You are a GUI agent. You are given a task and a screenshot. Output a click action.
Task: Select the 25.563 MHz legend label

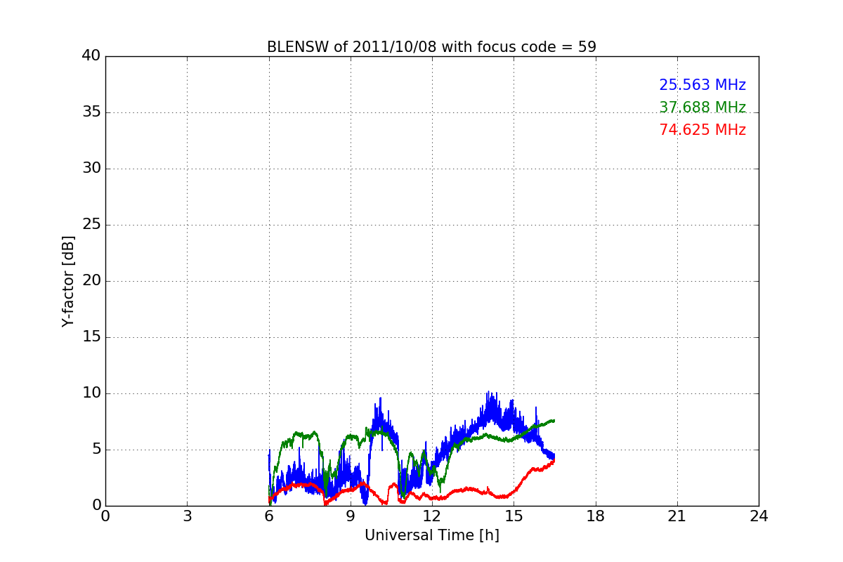tap(702, 85)
